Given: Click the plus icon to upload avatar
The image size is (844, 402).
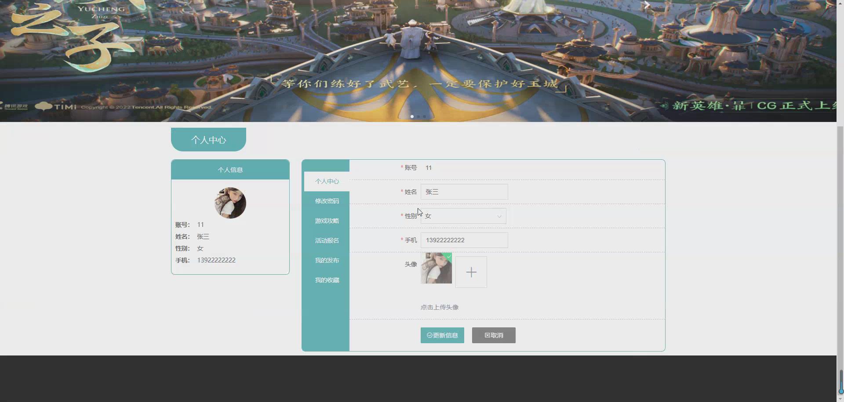Looking at the screenshot, I should (x=471, y=272).
